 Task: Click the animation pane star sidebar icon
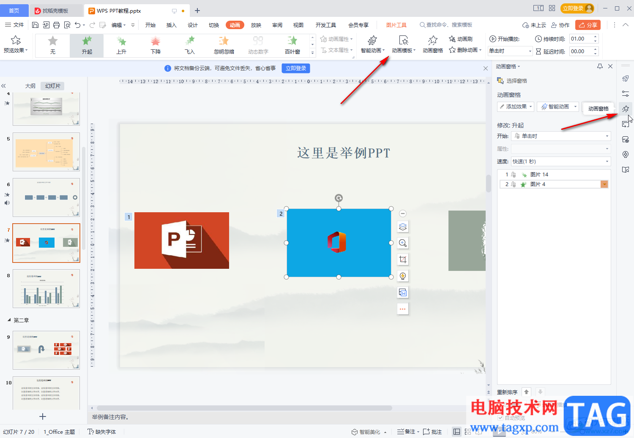(x=626, y=109)
